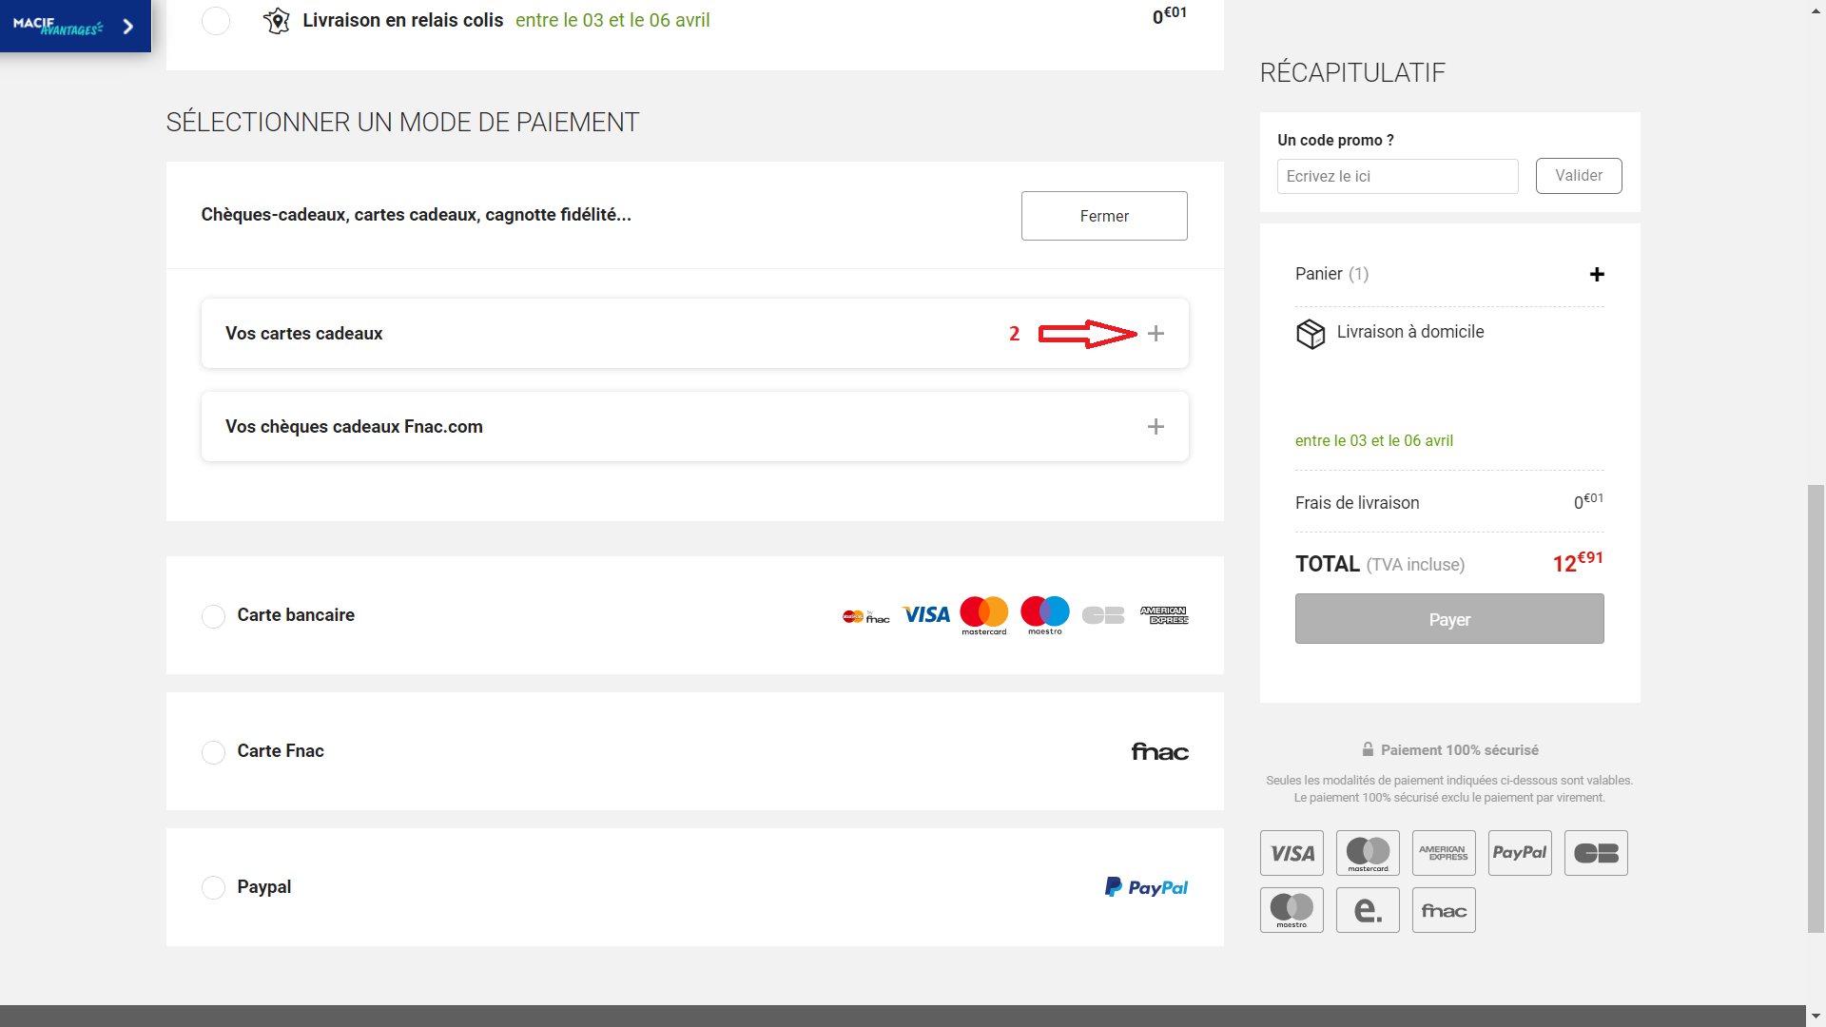
Task: Click the American Express badge in footer
Action: click(x=1443, y=853)
